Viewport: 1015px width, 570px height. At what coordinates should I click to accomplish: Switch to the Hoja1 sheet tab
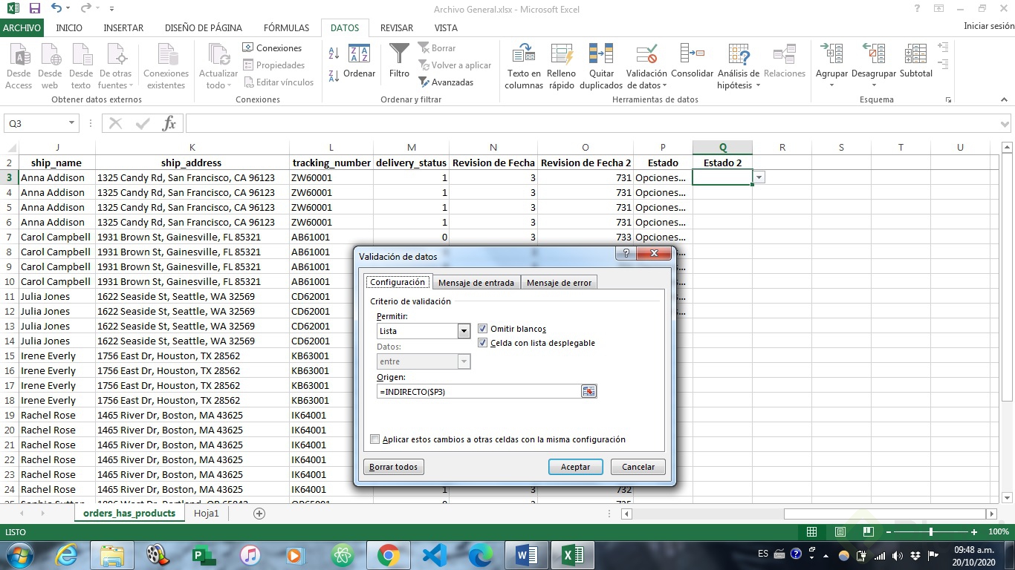tap(207, 513)
